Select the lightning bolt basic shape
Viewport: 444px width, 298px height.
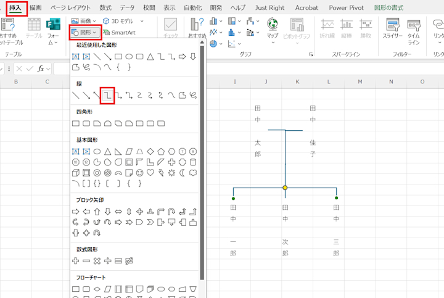pos(161,172)
